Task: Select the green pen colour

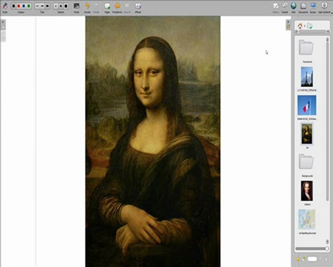Action: click(x=29, y=6)
